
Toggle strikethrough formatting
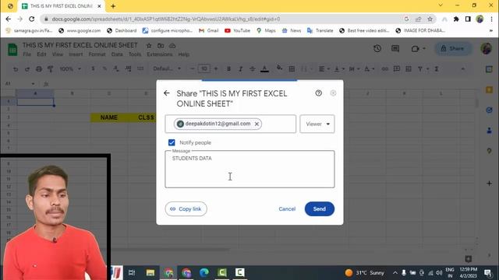click(252, 69)
